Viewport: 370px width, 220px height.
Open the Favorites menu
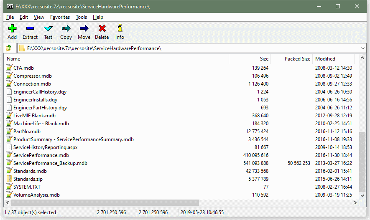pos(60,17)
